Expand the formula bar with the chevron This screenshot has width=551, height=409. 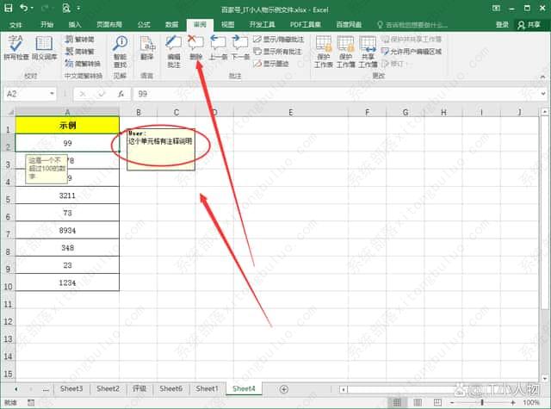tap(542, 93)
